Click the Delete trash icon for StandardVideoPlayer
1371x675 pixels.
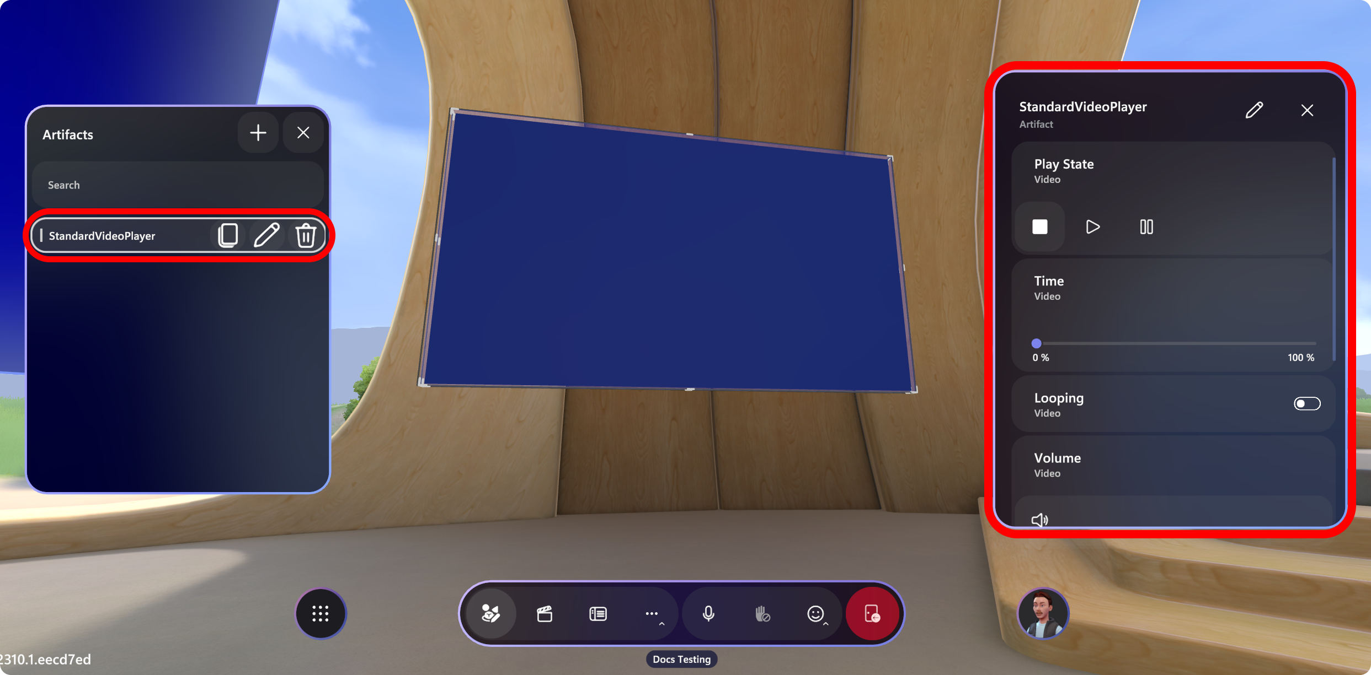pyautogui.click(x=306, y=235)
